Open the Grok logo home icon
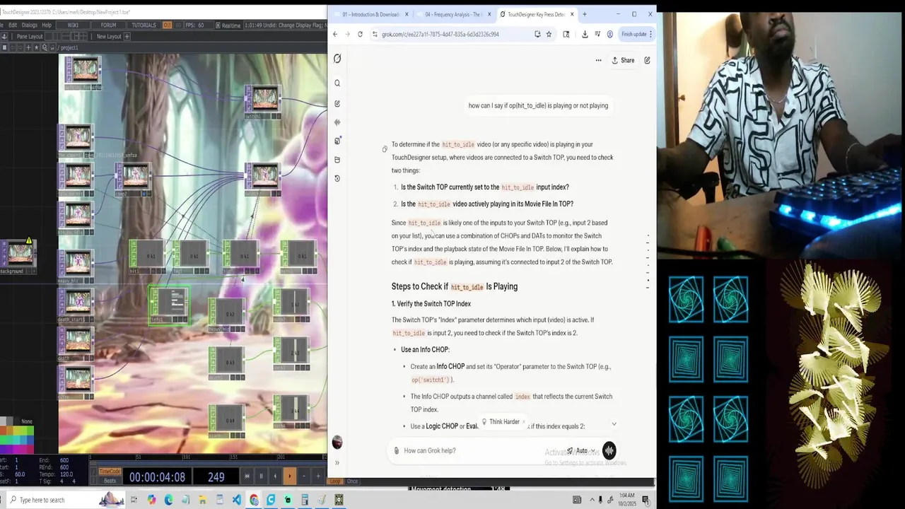Viewport: 905px width, 509px height. (337, 59)
